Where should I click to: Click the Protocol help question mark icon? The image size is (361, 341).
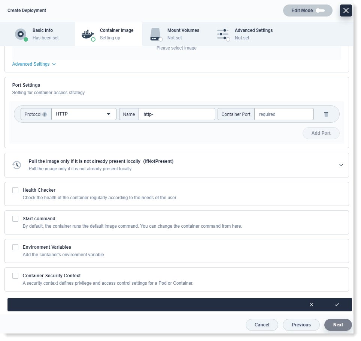45,114
